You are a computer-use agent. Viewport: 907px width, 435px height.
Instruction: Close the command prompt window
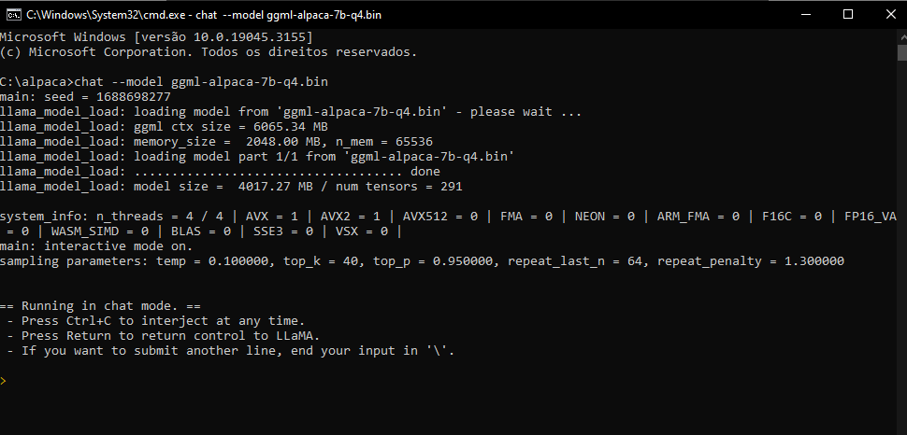click(890, 14)
